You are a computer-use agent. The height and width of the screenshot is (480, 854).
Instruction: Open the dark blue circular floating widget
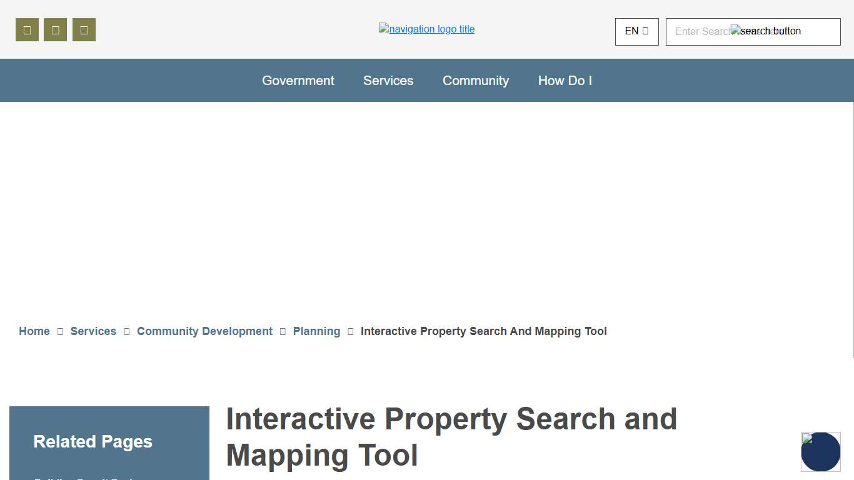820,452
